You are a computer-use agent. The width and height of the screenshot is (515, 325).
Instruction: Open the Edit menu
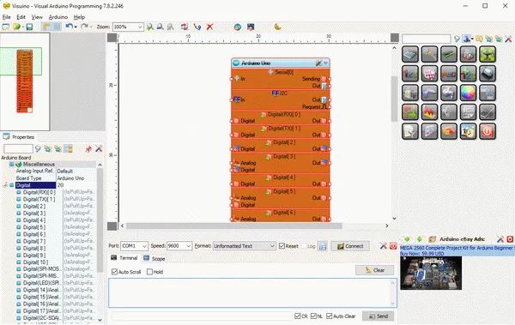[21, 17]
